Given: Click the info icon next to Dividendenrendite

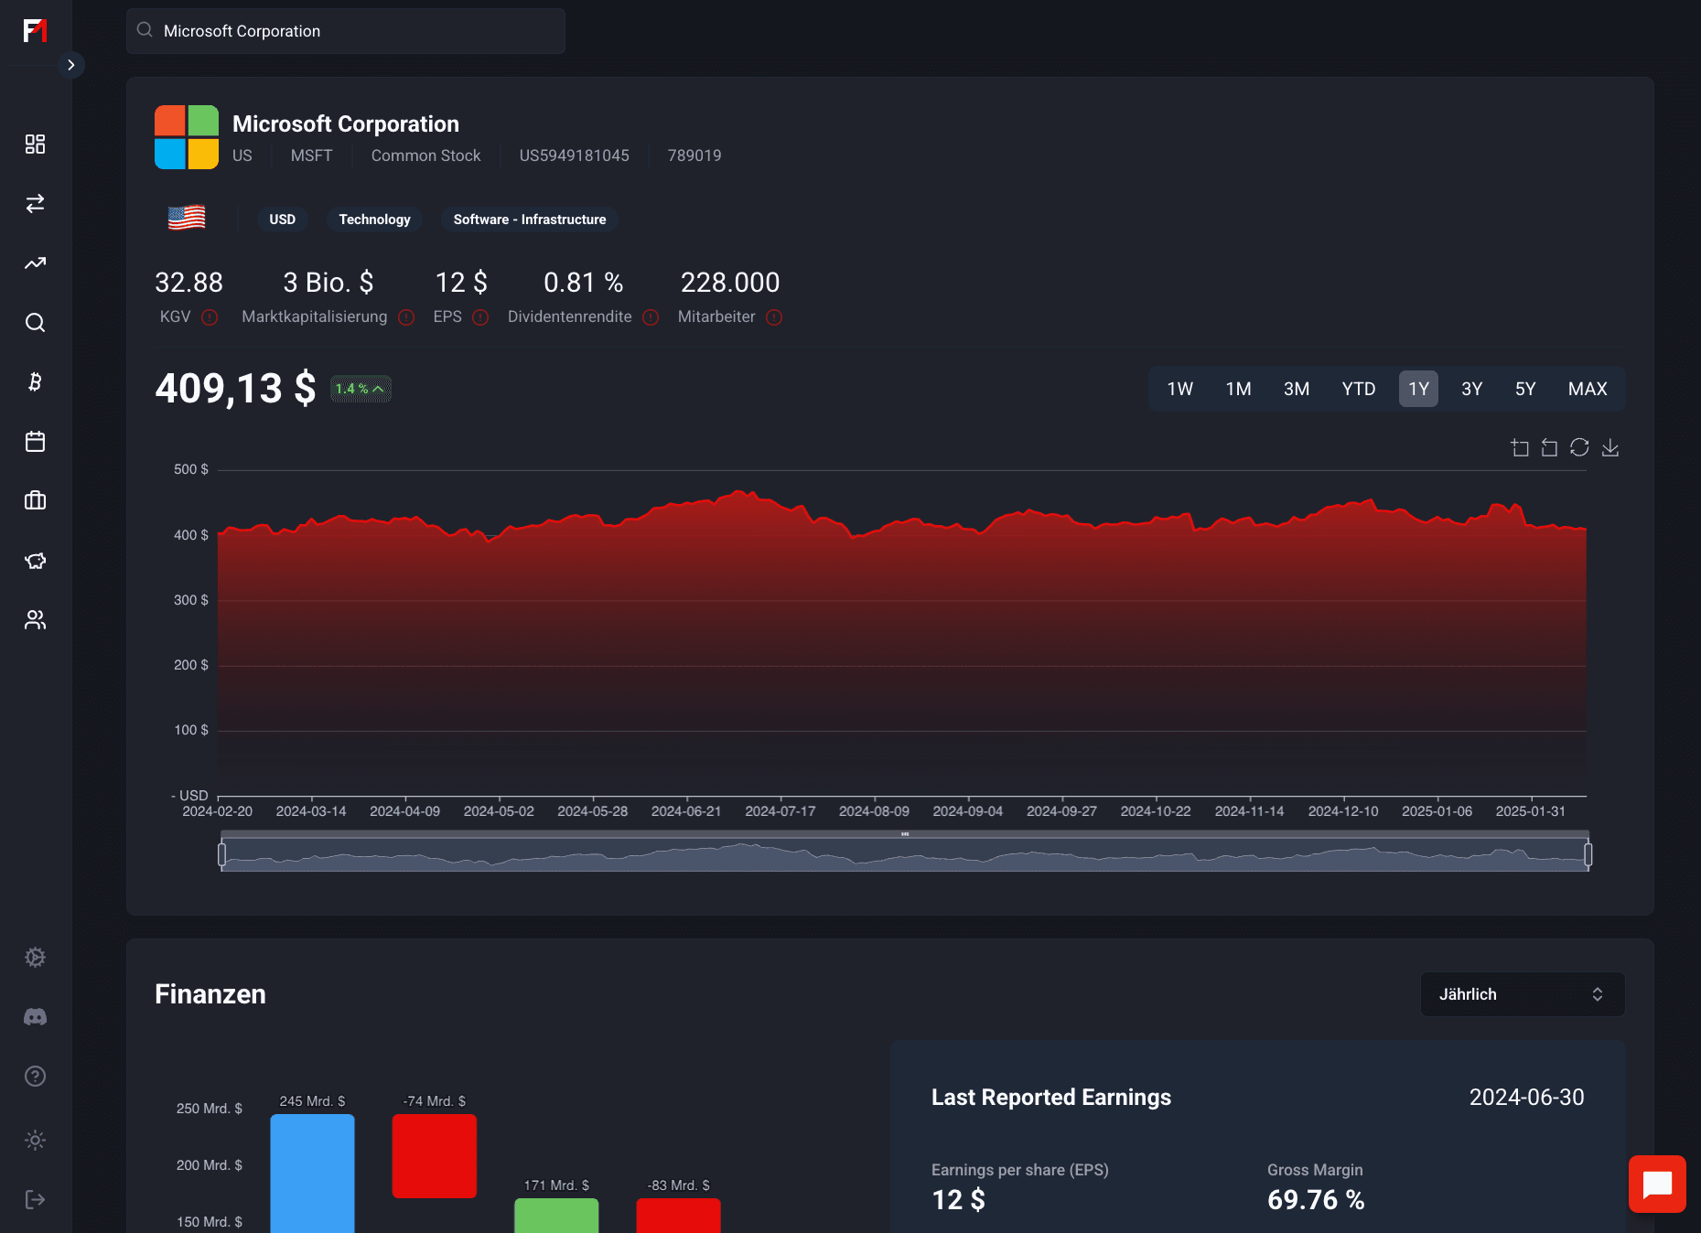Looking at the screenshot, I should coord(651,317).
